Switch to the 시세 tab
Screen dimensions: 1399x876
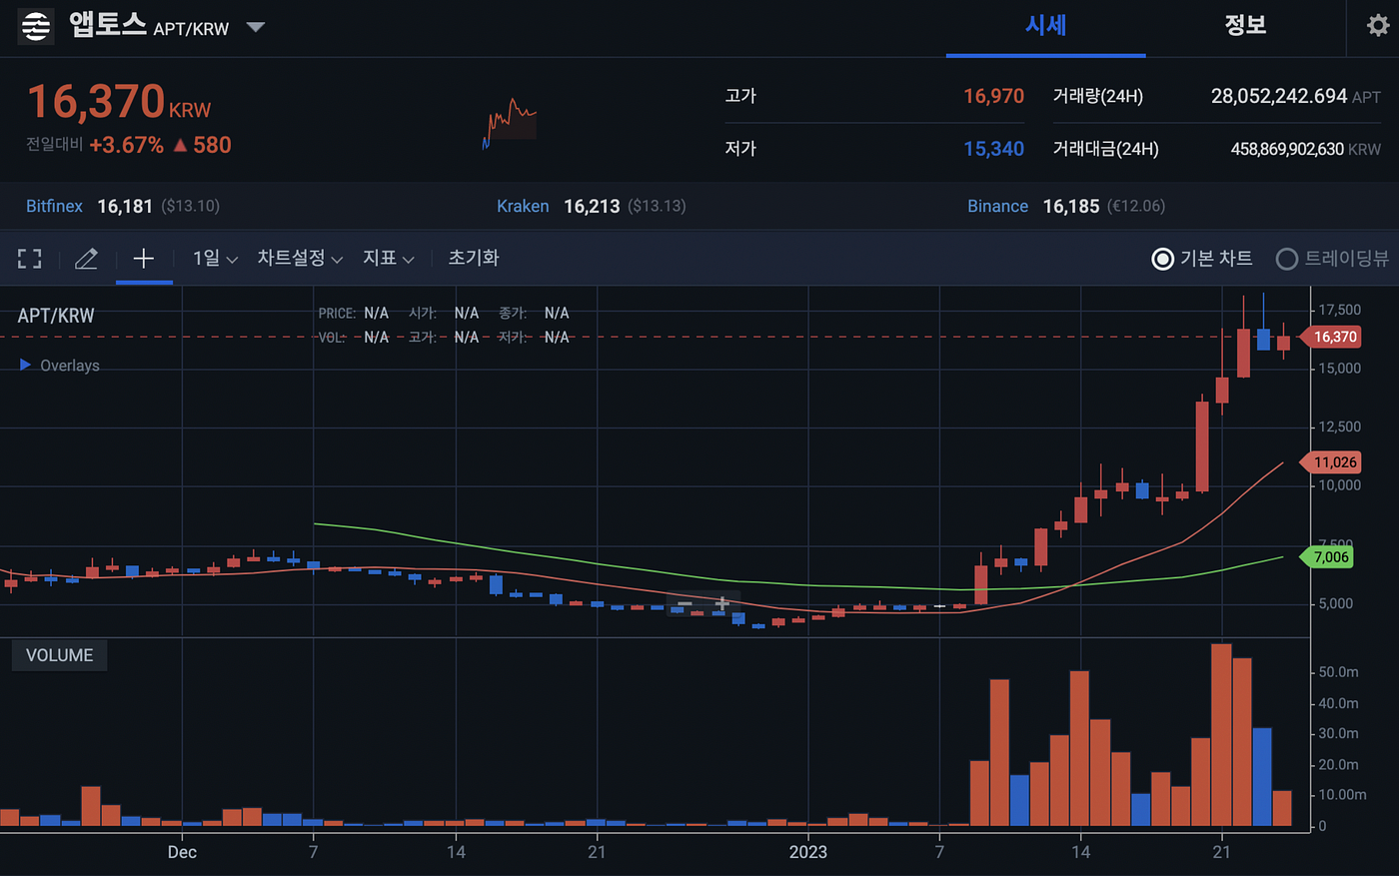pyautogui.click(x=1045, y=25)
